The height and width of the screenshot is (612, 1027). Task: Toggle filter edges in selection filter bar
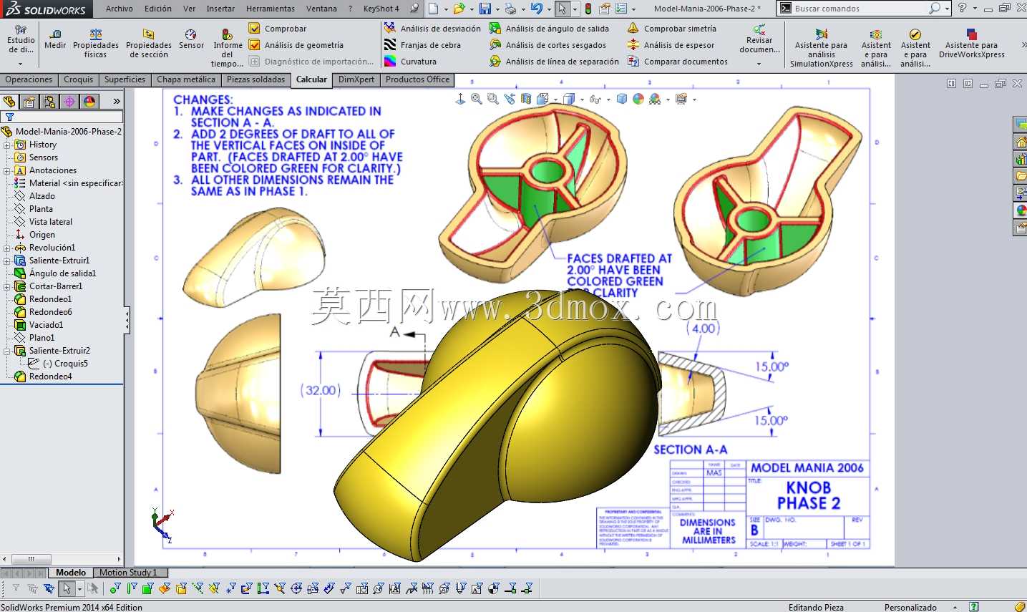(131, 588)
